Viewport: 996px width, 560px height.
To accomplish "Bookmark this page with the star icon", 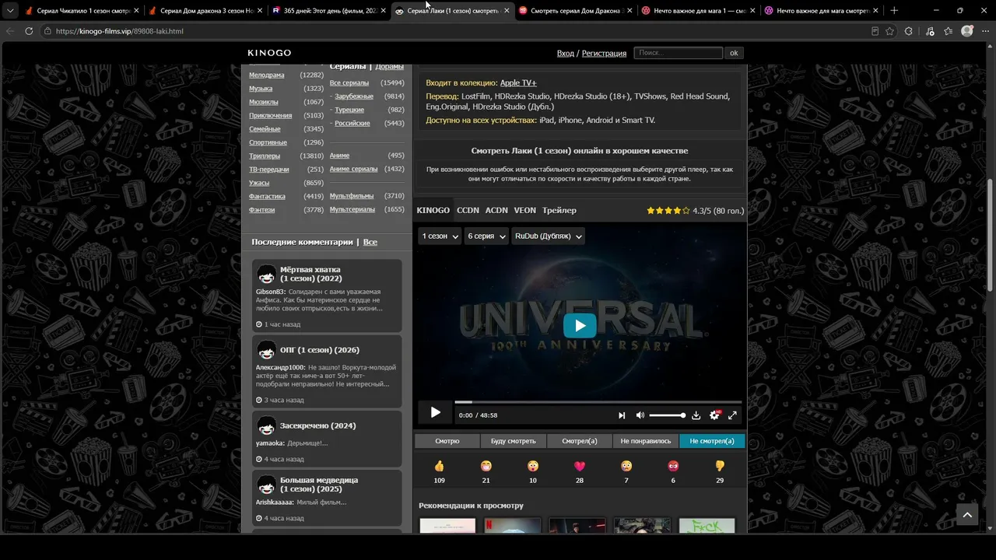I will tap(890, 31).
